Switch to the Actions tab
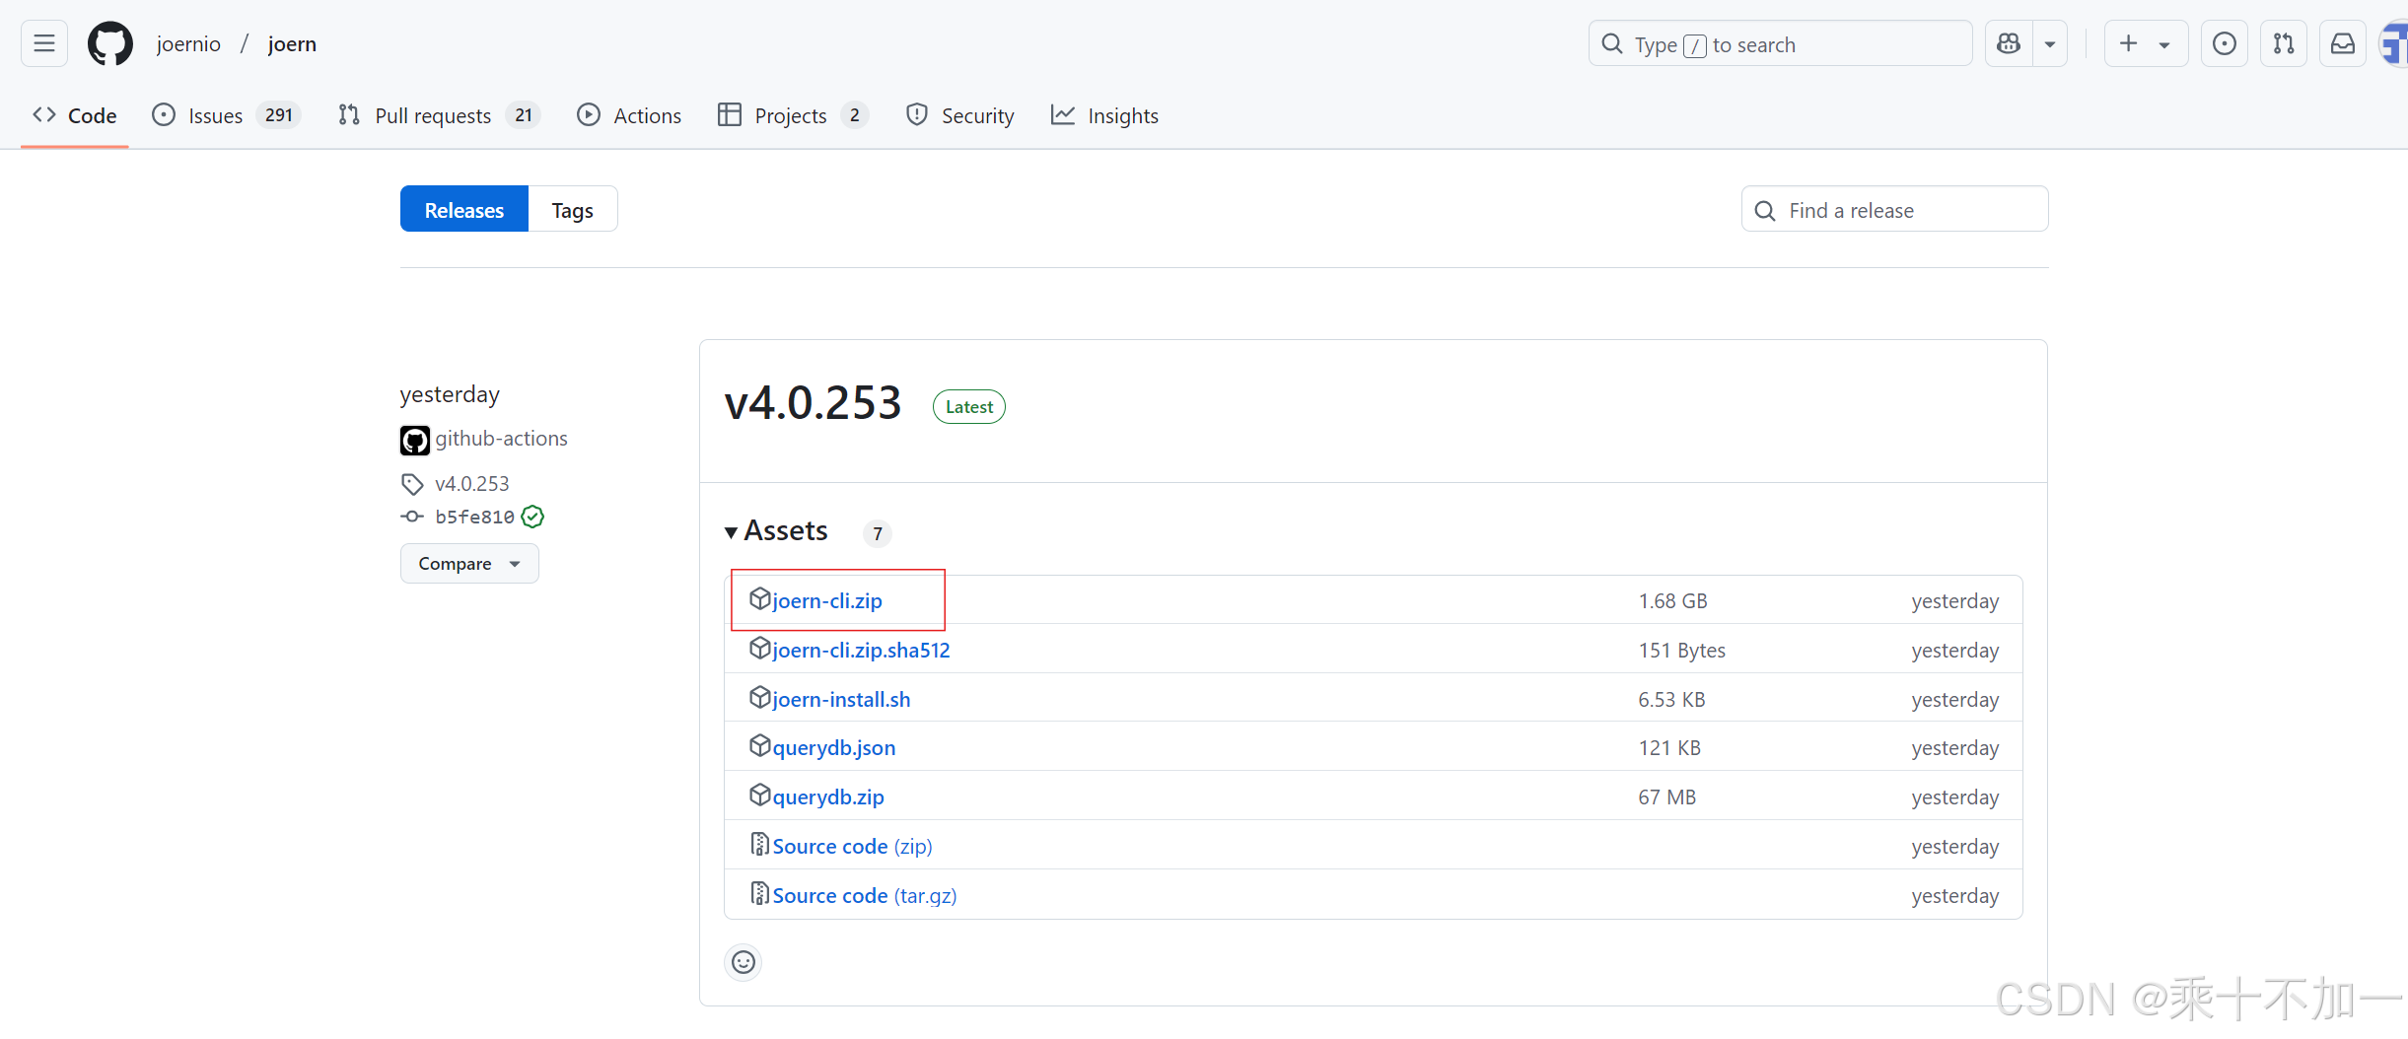This screenshot has height=1039, width=2408. coord(629,115)
